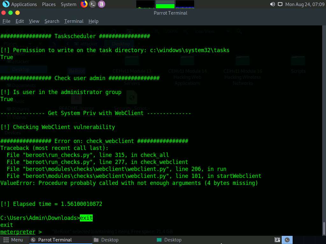
Task: Open the View menu in terminal
Action: [x=34, y=21]
